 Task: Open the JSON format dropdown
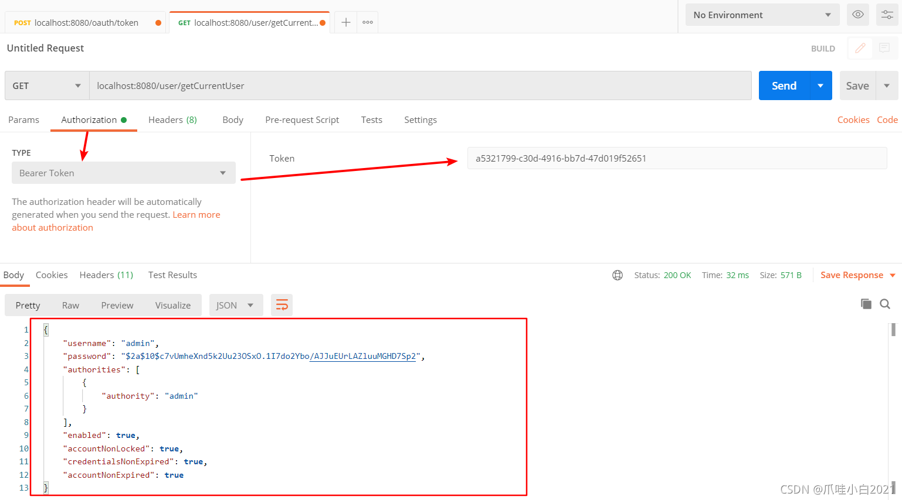point(236,305)
